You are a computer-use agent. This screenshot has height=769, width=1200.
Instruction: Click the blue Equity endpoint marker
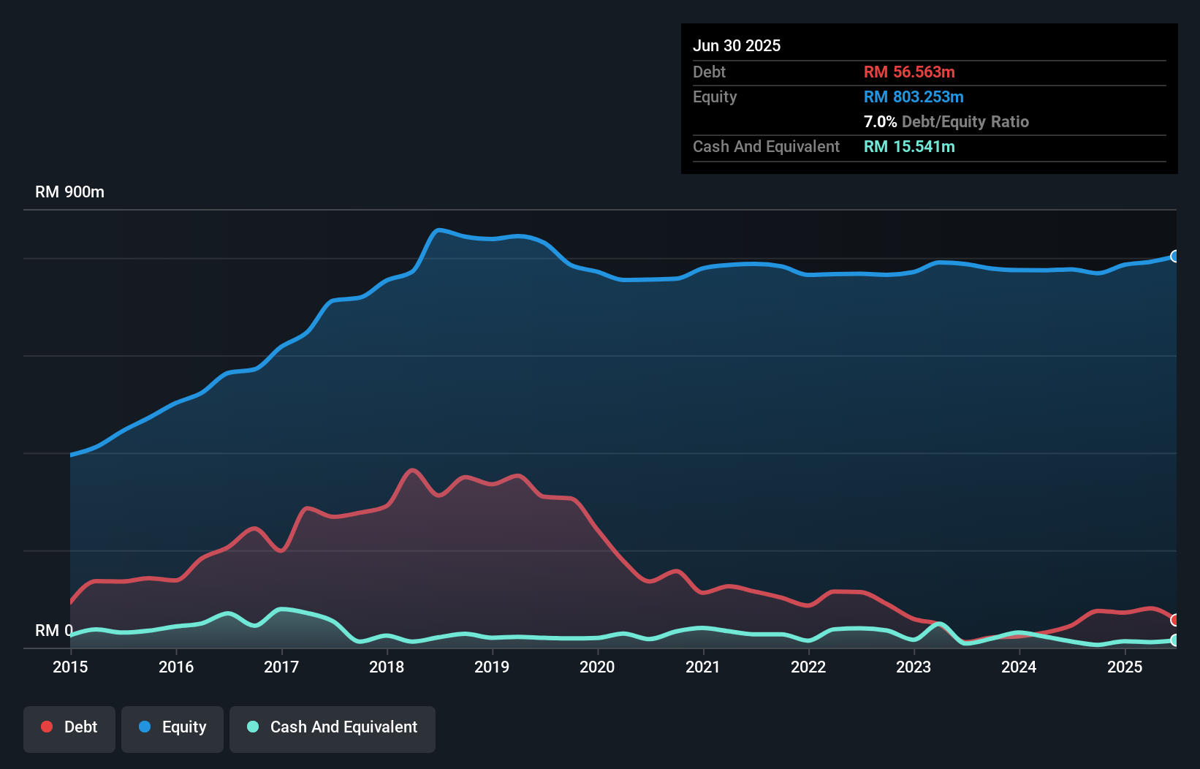pyautogui.click(x=1174, y=257)
